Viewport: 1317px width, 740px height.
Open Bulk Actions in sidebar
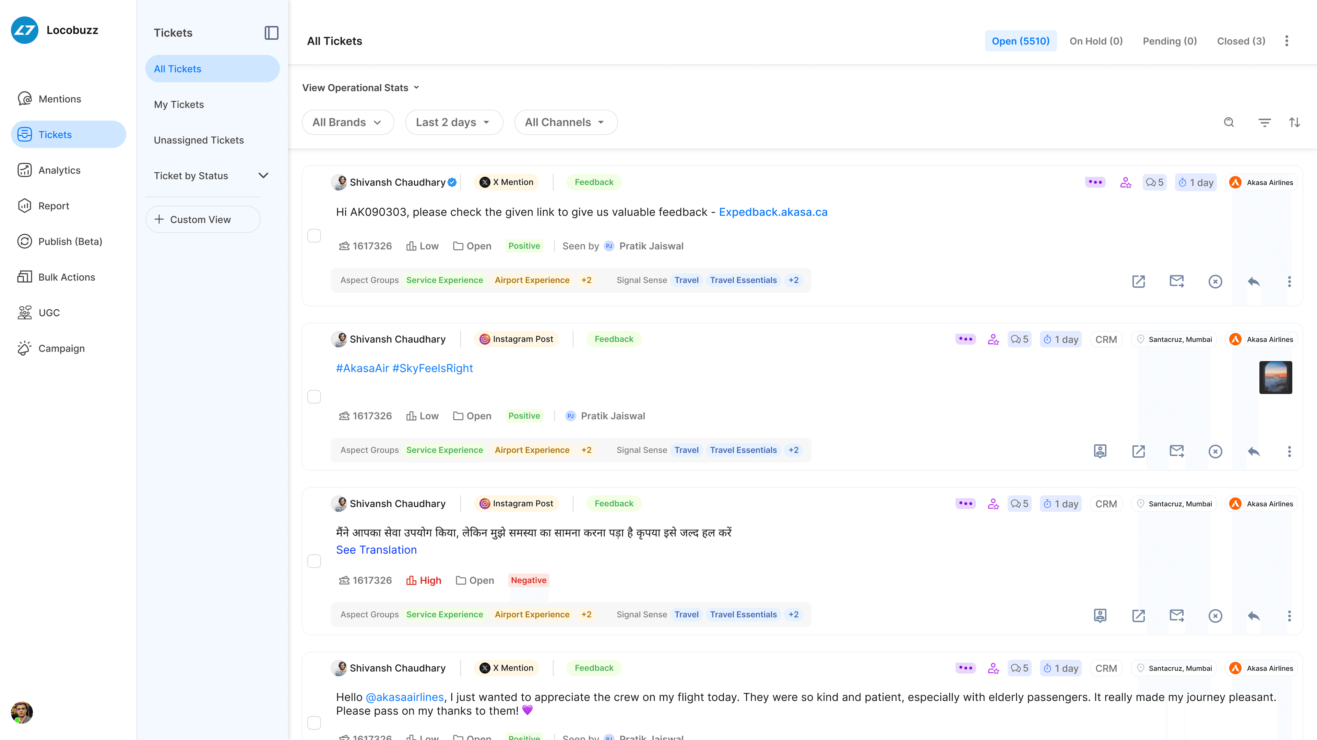click(x=69, y=277)
